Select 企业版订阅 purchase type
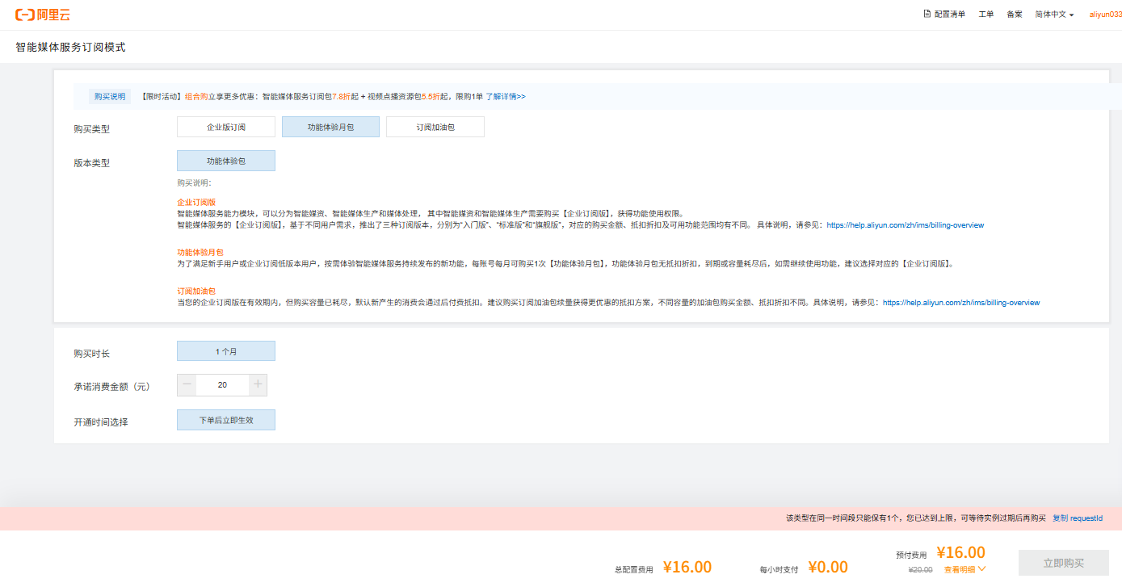 tap(226, 127)
